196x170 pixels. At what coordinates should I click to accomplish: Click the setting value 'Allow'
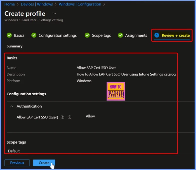click(90, 116)
